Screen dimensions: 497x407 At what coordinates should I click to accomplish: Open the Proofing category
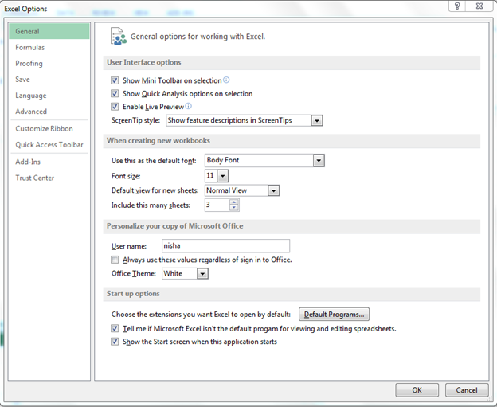tap(49, 64)
